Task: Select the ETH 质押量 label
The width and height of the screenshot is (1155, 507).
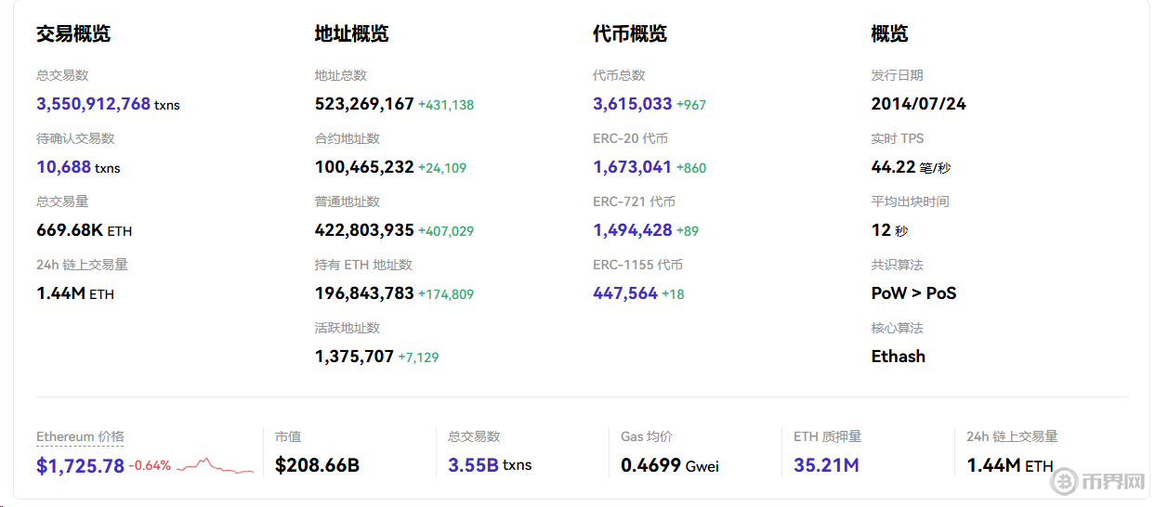Action: (x=828, y=436)
